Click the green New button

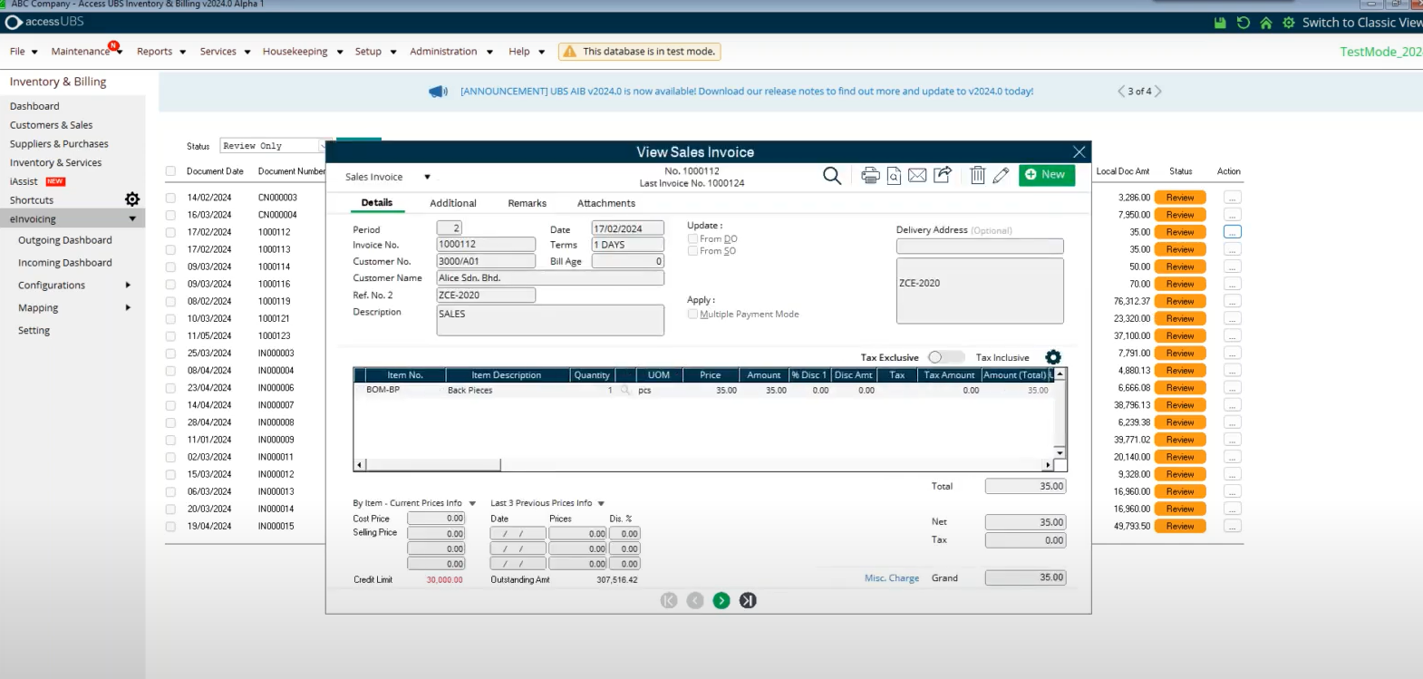(1047, 175)
